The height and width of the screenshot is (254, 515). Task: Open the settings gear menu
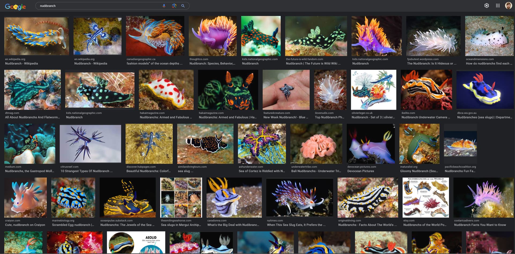point(487,6)
